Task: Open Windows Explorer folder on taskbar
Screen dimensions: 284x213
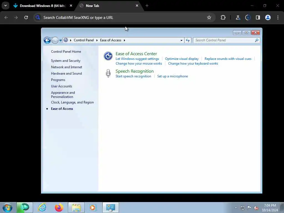Action: tap(76, 207)
